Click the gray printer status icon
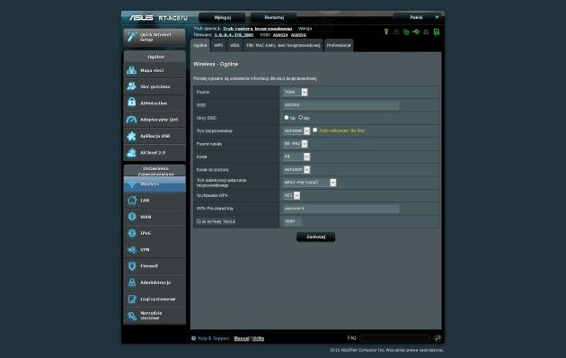The width and height of the screenshot is (566, 358). [x=427, y=31]
